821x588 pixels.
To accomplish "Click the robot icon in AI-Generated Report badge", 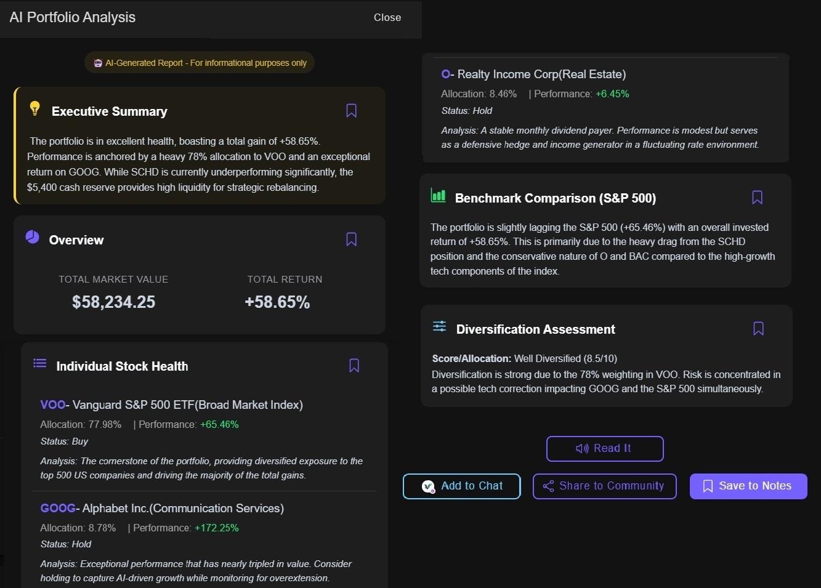I will 98,63.
